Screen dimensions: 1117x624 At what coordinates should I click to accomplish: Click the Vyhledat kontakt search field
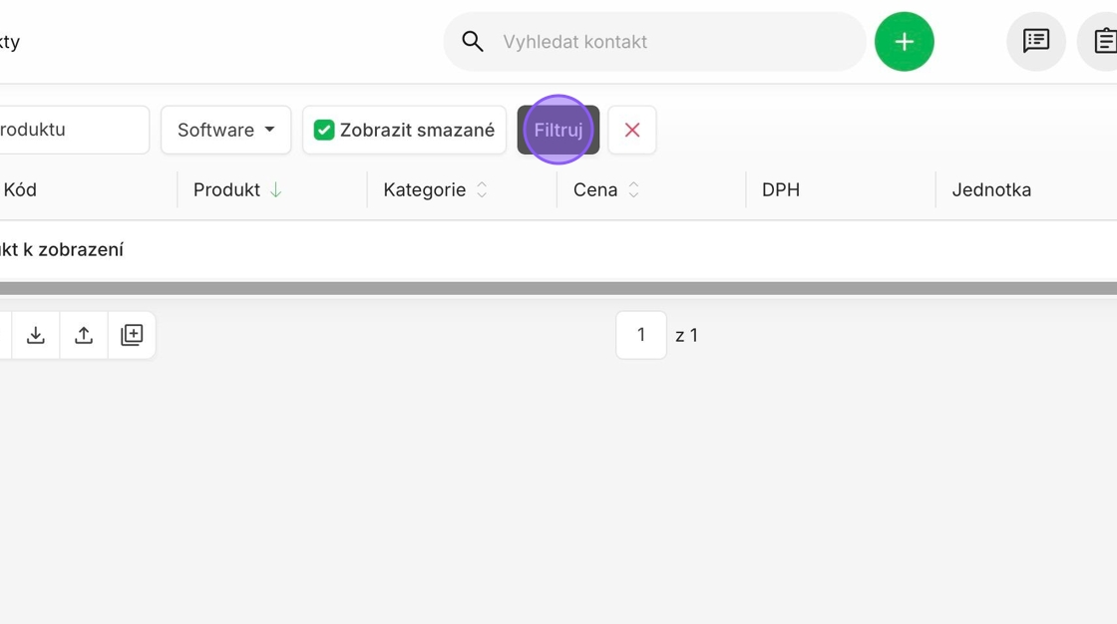coord(654,41)
